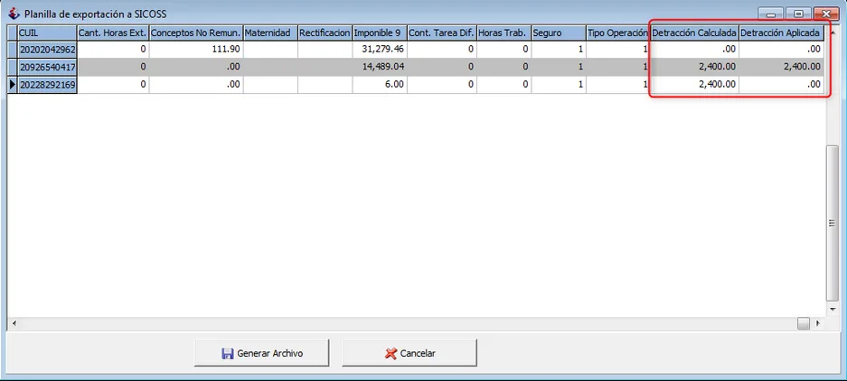Click the Imponible 9 column header
This screenshot has width=847, height=381.
[380, 33]
